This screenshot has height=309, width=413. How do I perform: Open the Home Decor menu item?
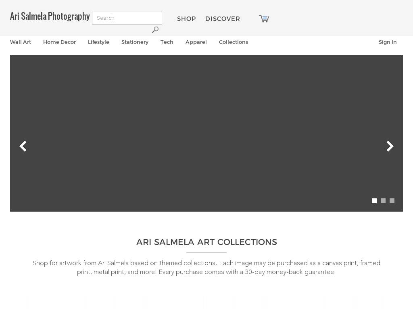click(x=60, y=42)
